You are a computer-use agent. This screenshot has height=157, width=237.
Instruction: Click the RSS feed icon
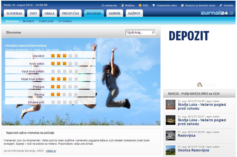point(140,5)
